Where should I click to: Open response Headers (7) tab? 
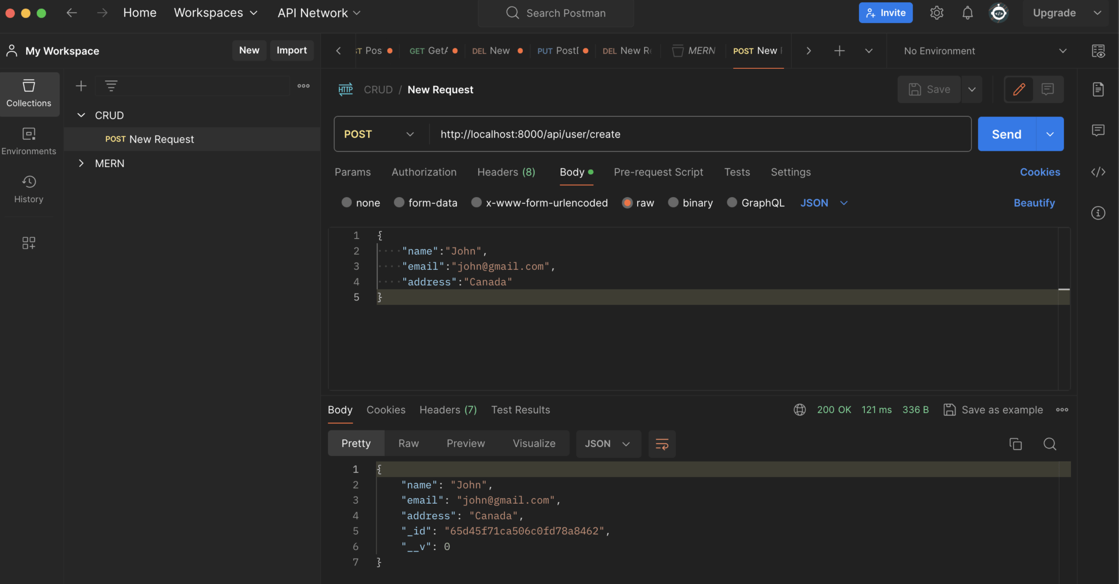(448, 410)
